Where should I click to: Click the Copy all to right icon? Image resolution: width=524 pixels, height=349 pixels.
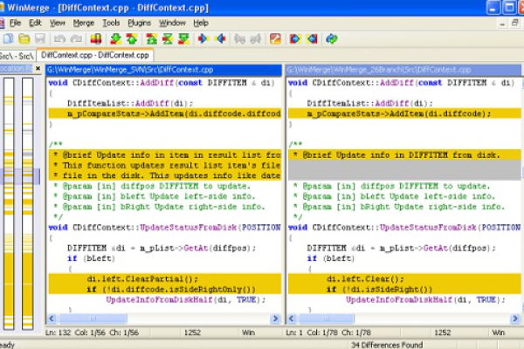coord(295,39)
